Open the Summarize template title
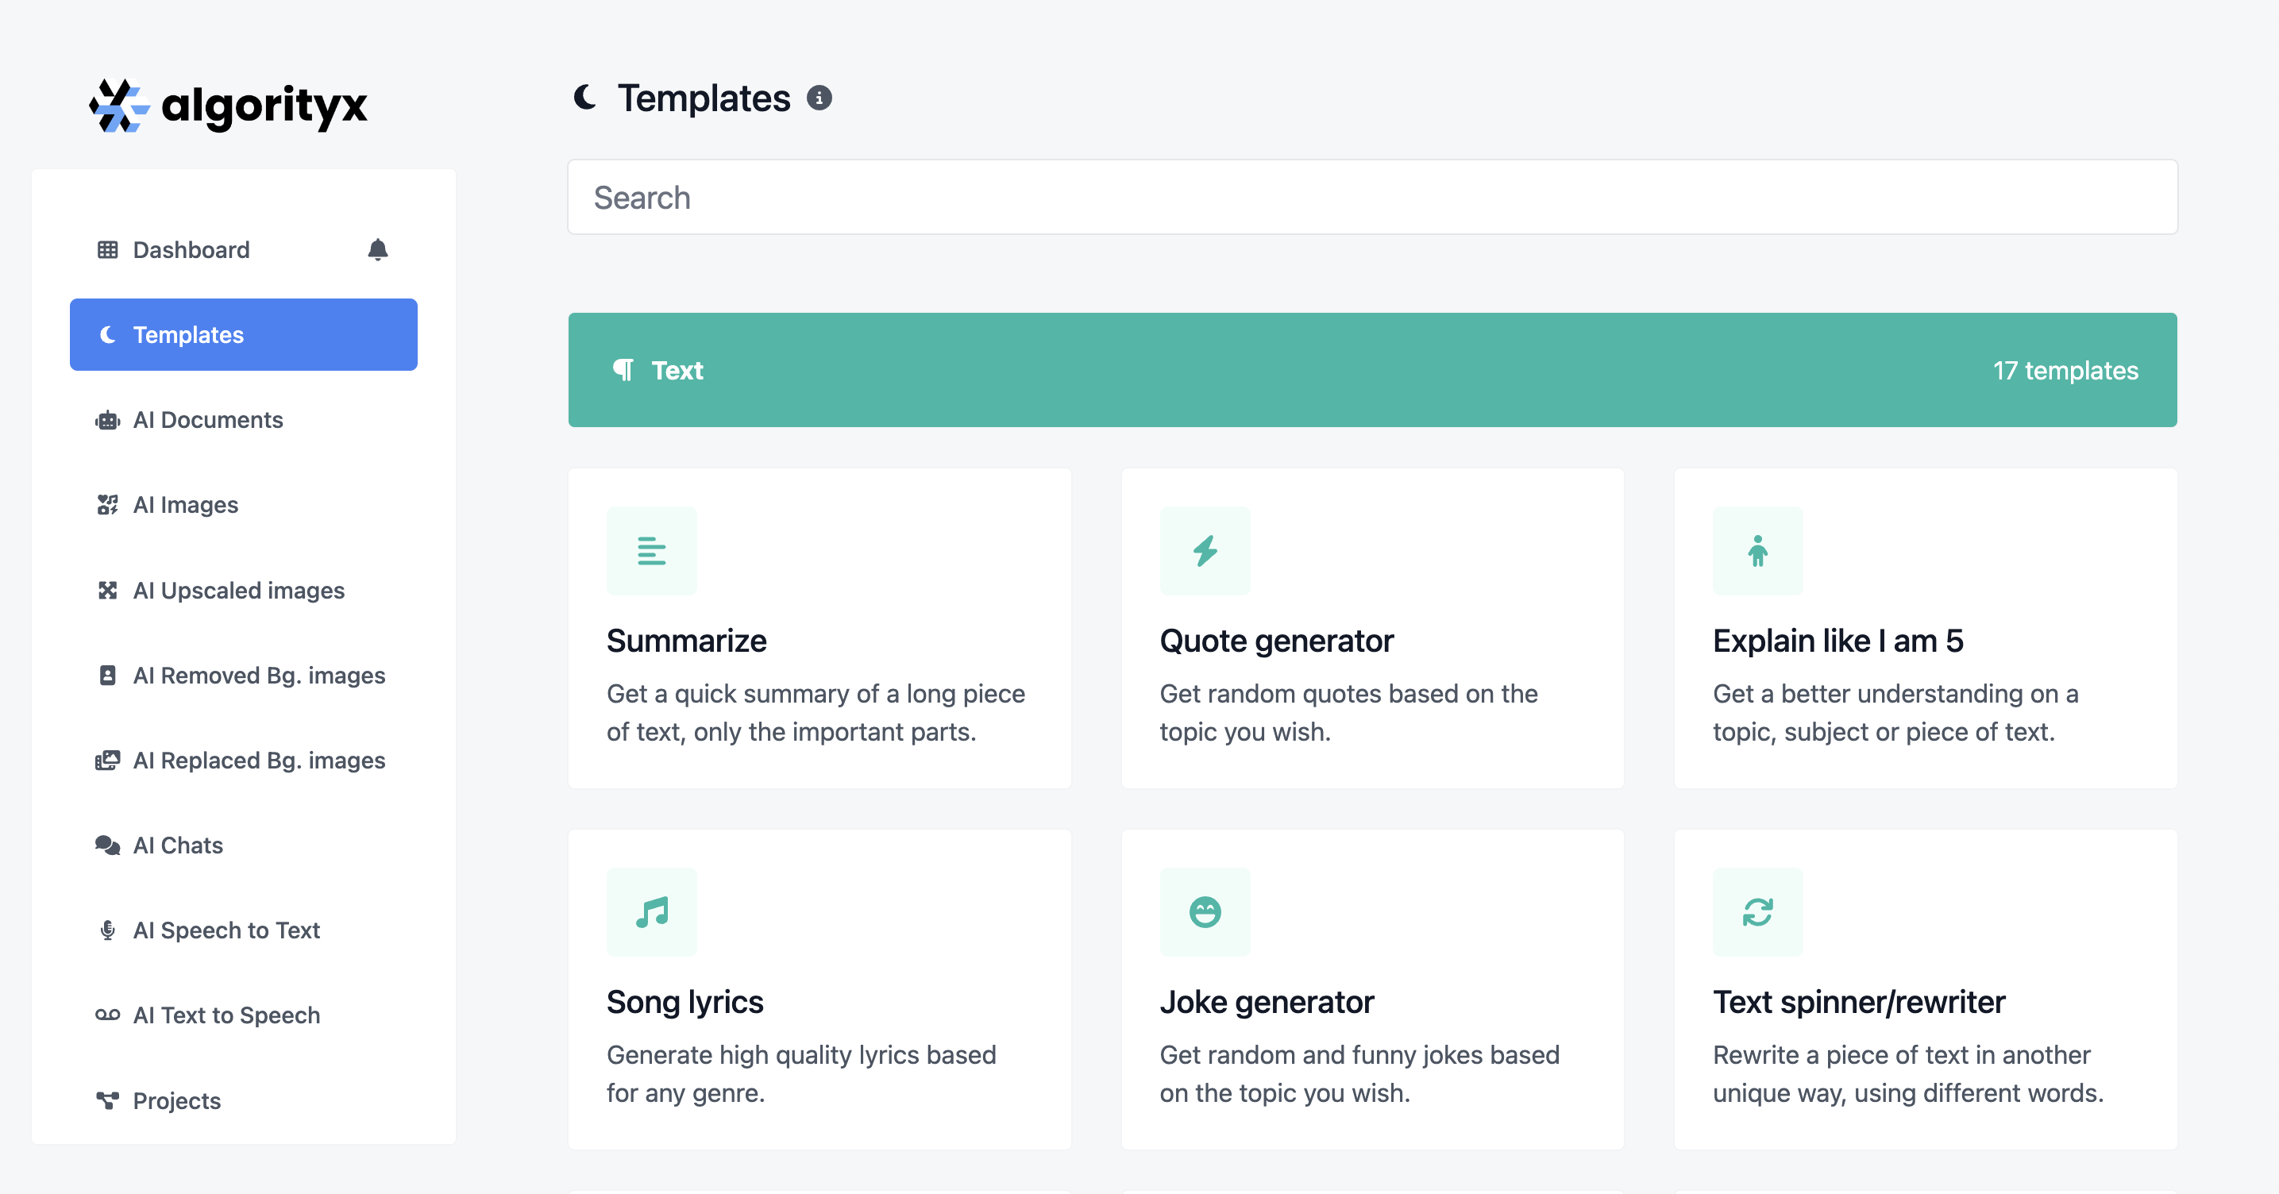The width and height of the screenshot is (2279, 1194). pos(687,641)
